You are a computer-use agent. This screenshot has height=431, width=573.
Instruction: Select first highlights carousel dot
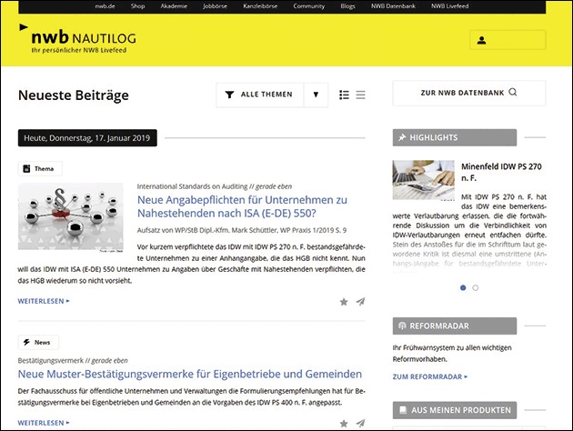[463, 288]
